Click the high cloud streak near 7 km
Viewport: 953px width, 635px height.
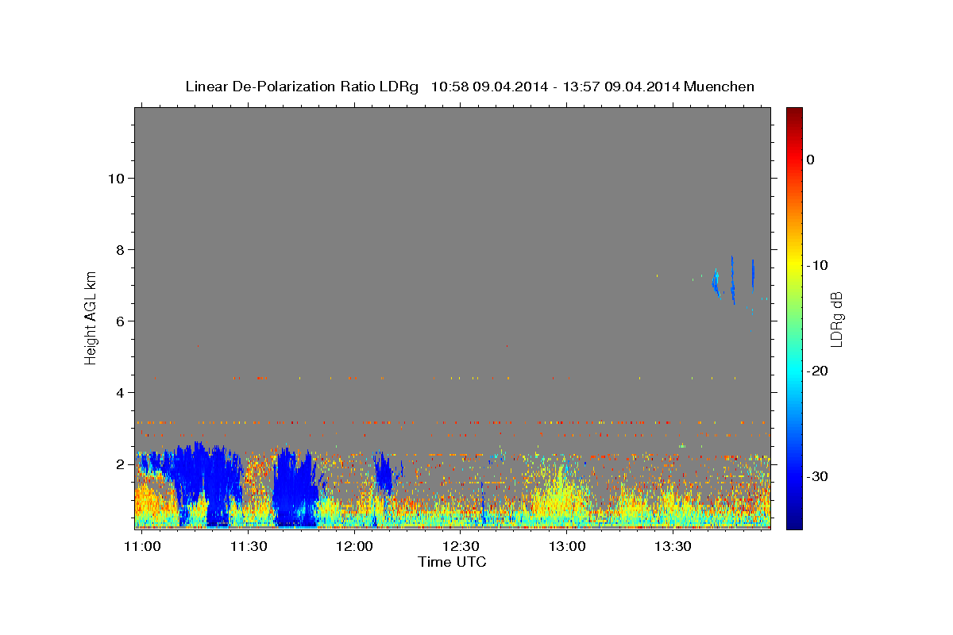733,280
